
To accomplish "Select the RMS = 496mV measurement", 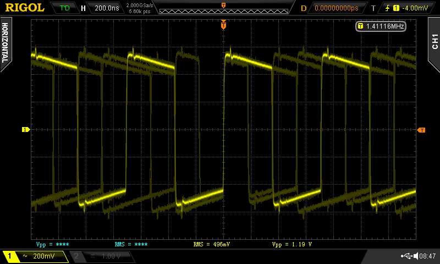I will pos(212,244).
